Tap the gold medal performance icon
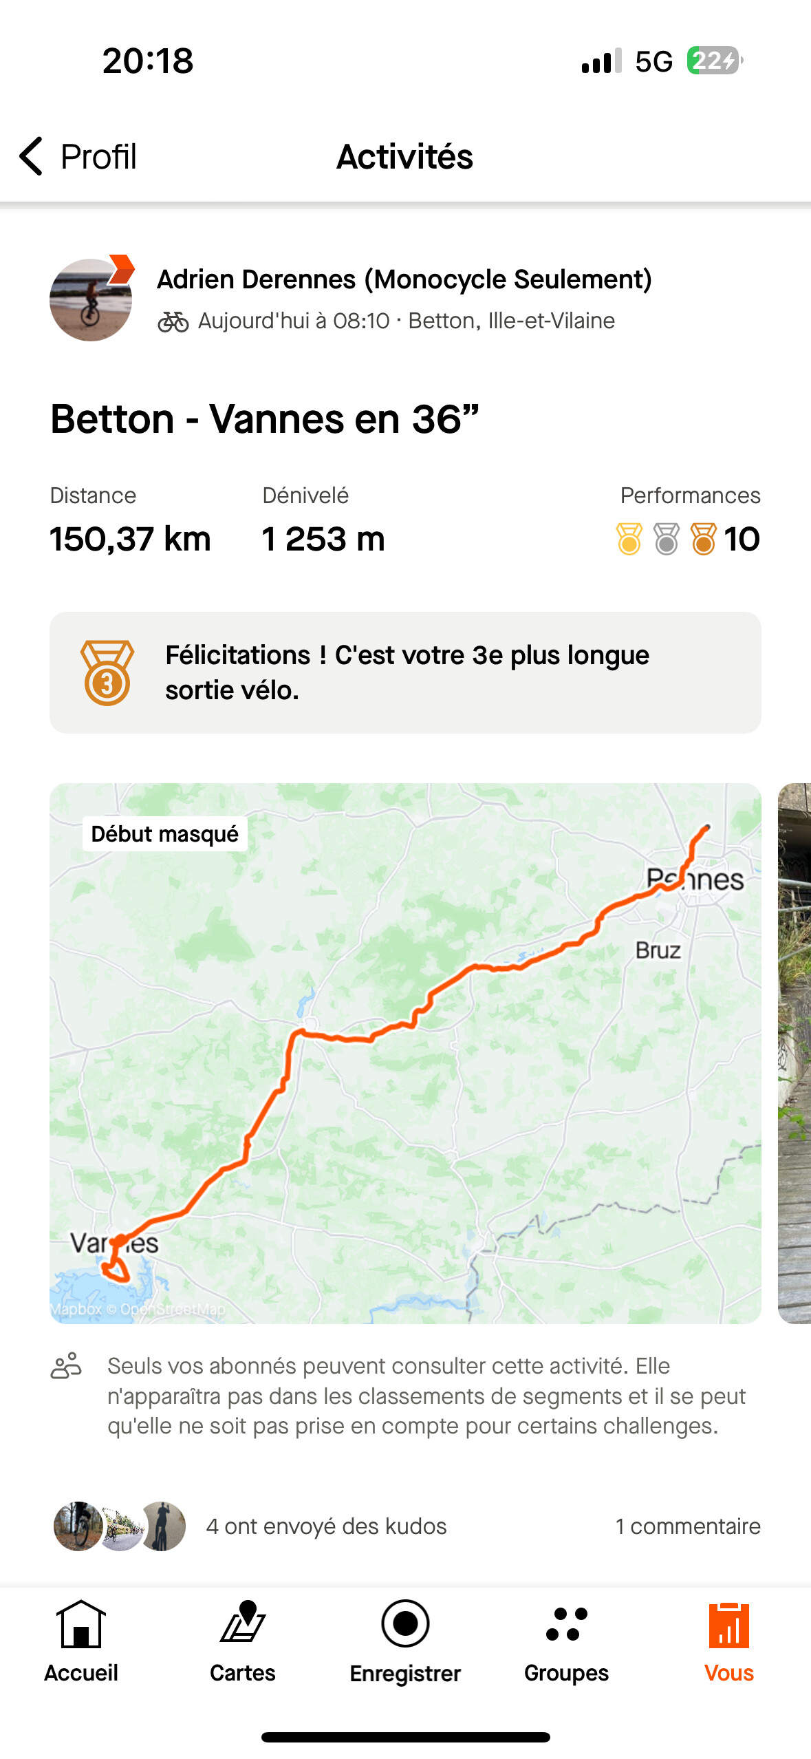The image size is (811, 1759). (x=629, y=539)
